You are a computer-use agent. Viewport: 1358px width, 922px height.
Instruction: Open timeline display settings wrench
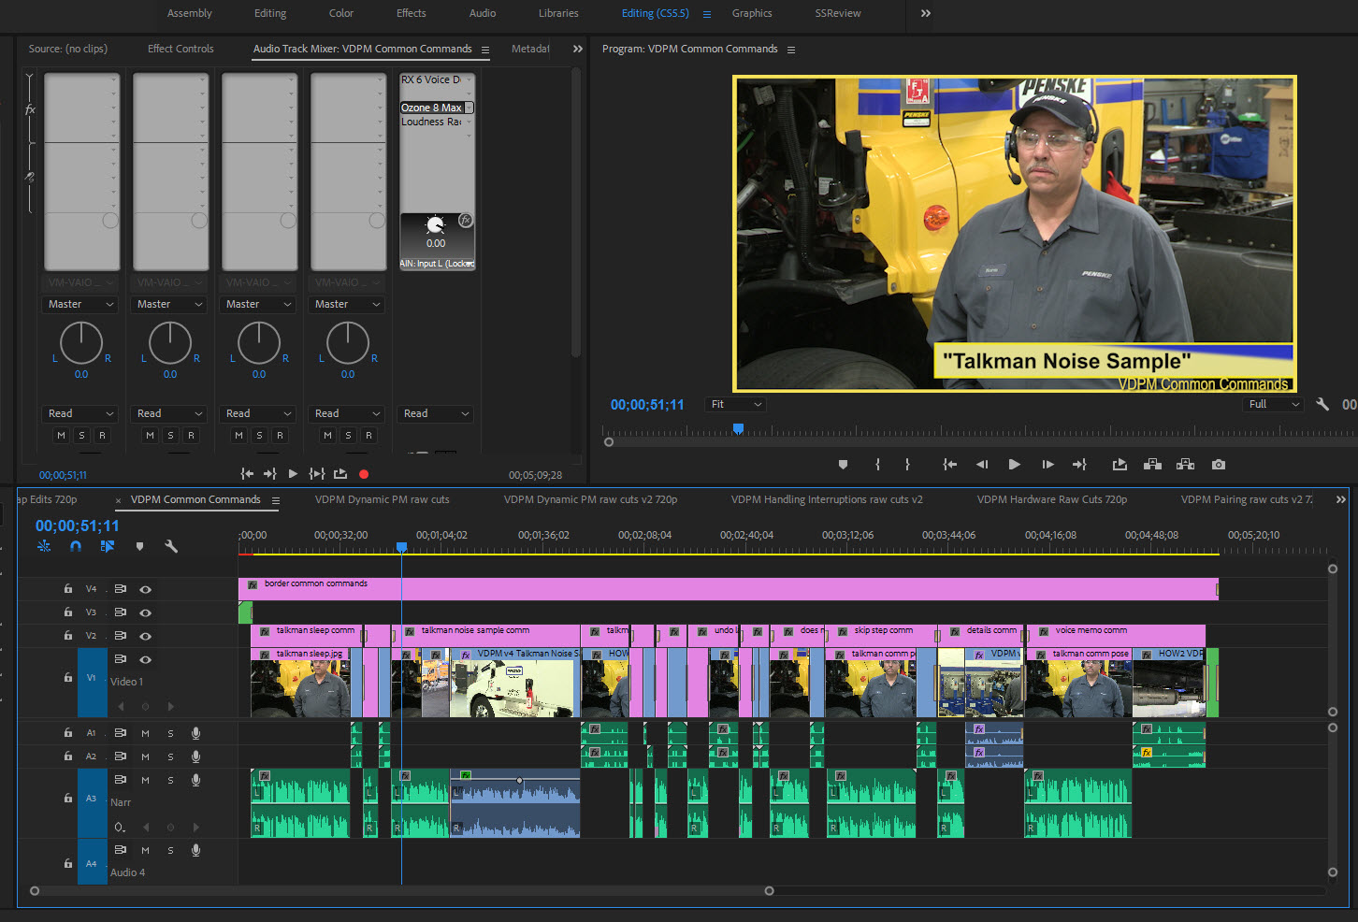pyautogui.click(x=171, y=546)
